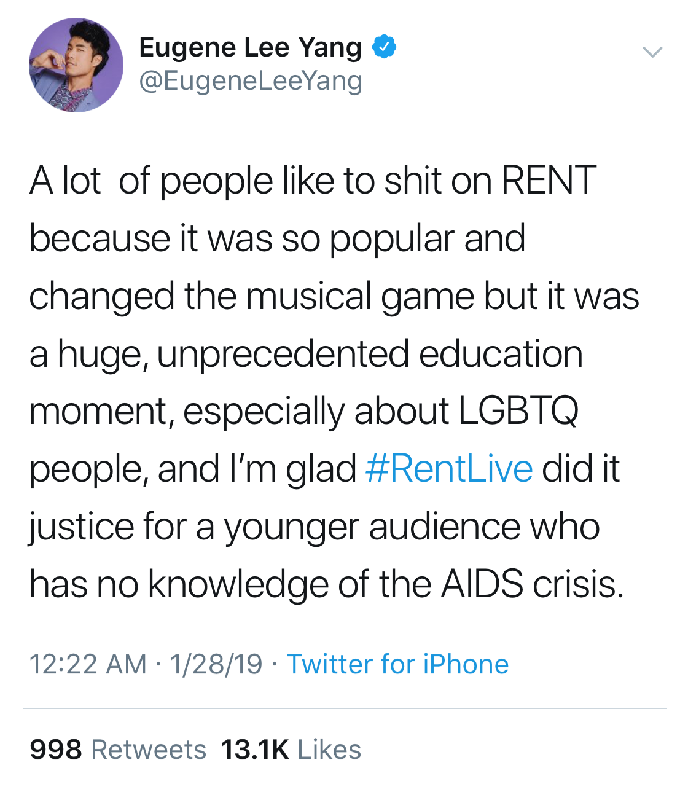Open the #RentLive hashtag

[x=448, y=469]
